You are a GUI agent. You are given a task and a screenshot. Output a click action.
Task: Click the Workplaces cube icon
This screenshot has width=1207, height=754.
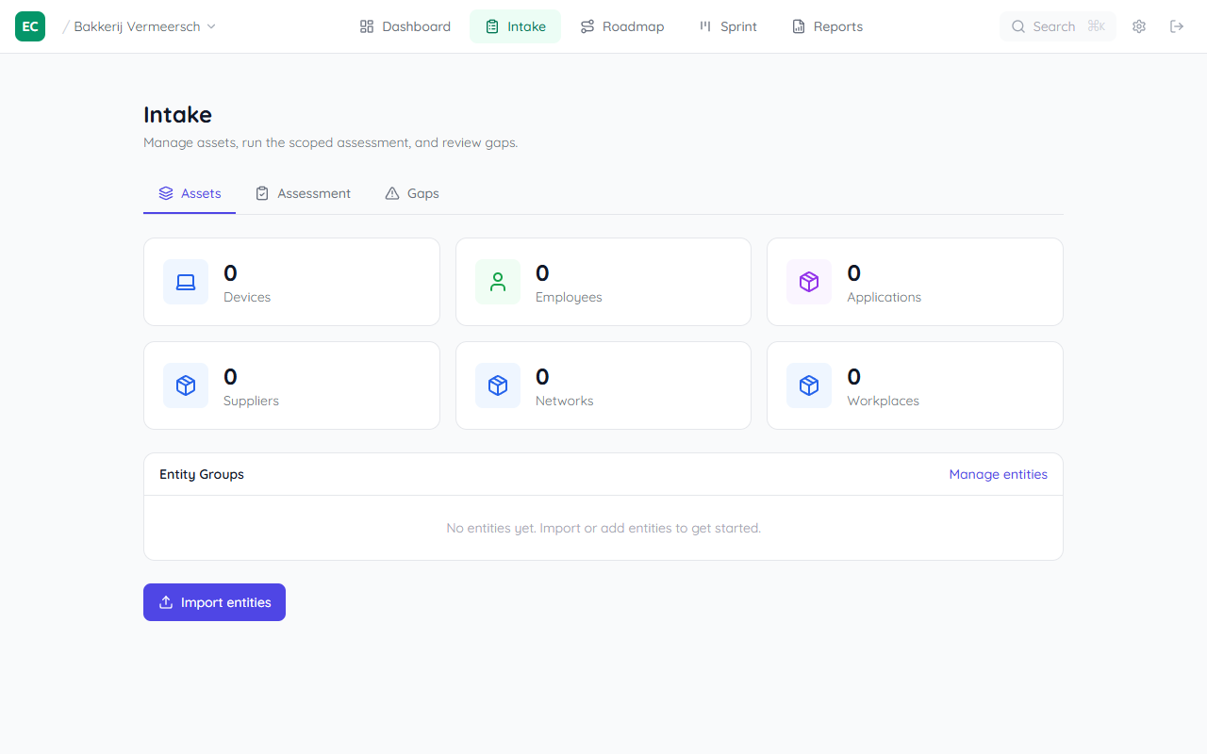pos(808,385)
